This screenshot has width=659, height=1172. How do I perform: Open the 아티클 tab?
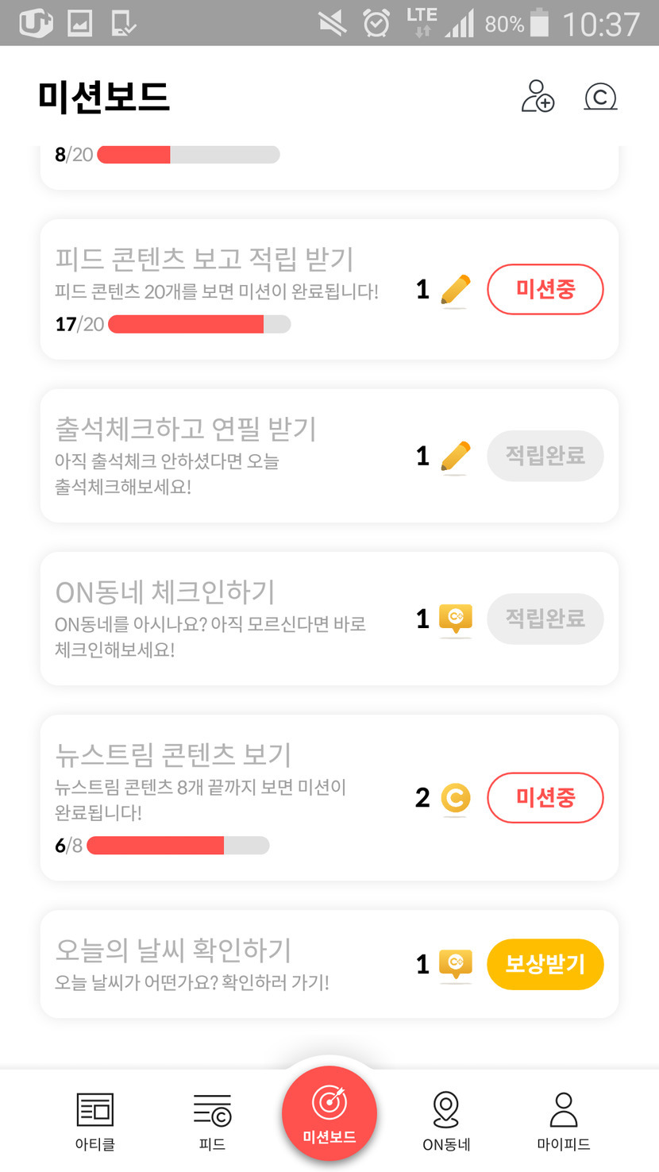(x=95, y=1120)
